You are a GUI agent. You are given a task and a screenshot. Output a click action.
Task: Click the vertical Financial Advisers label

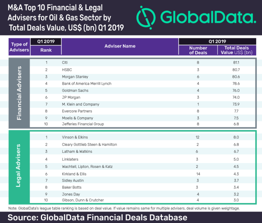pyautogui.click(x=19, y=93)
